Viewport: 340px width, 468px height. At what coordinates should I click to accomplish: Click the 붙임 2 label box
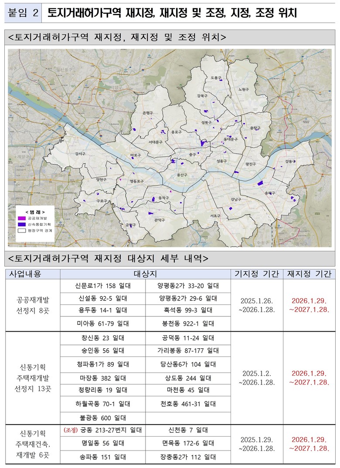[x=23, y=13]
